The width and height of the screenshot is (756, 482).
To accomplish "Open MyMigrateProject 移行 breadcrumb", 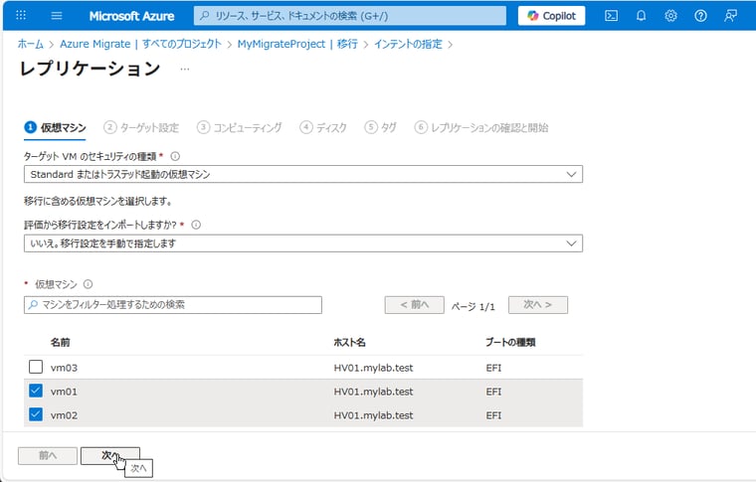I will point(297,44).
